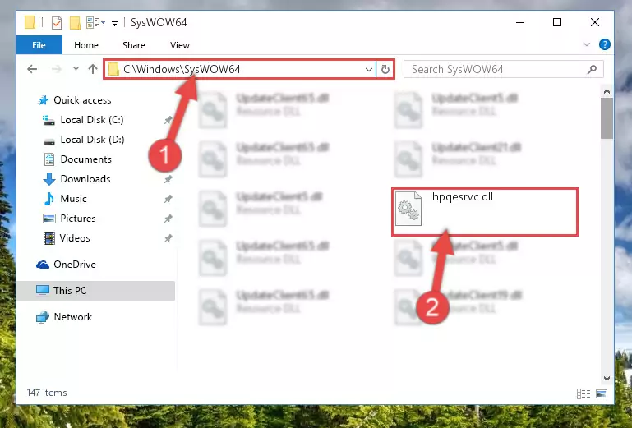Screen dimensions: 632x428
Task: Click the scroll up arrow of file list
Action: 607,91
